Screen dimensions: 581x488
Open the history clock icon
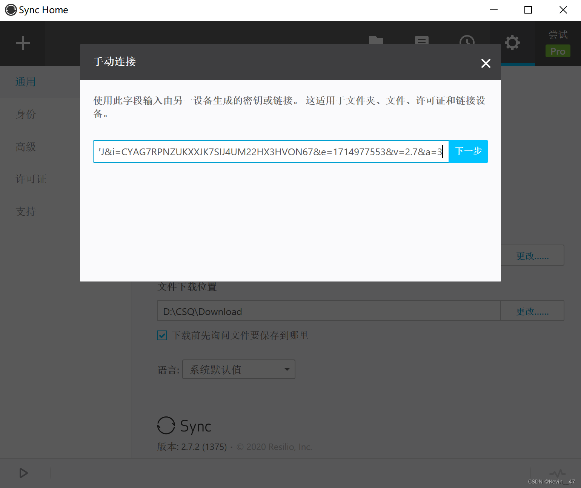[467, 40]
